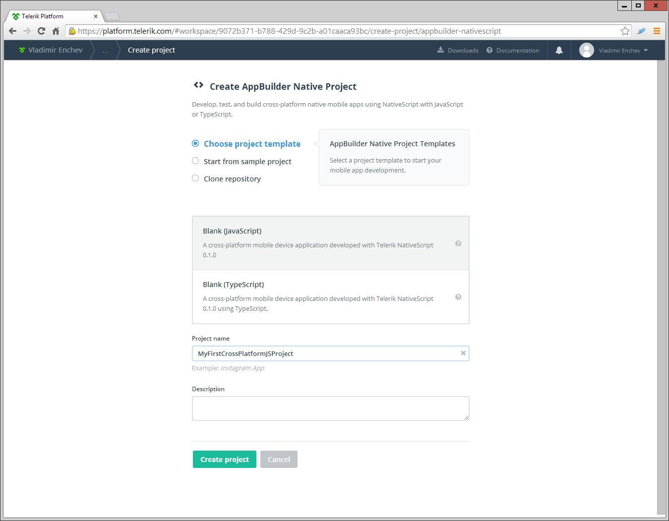The width and height of the screenshot is (669, 521).
Task: Open the Documentation menu item
Action: (x=513, y=50)
